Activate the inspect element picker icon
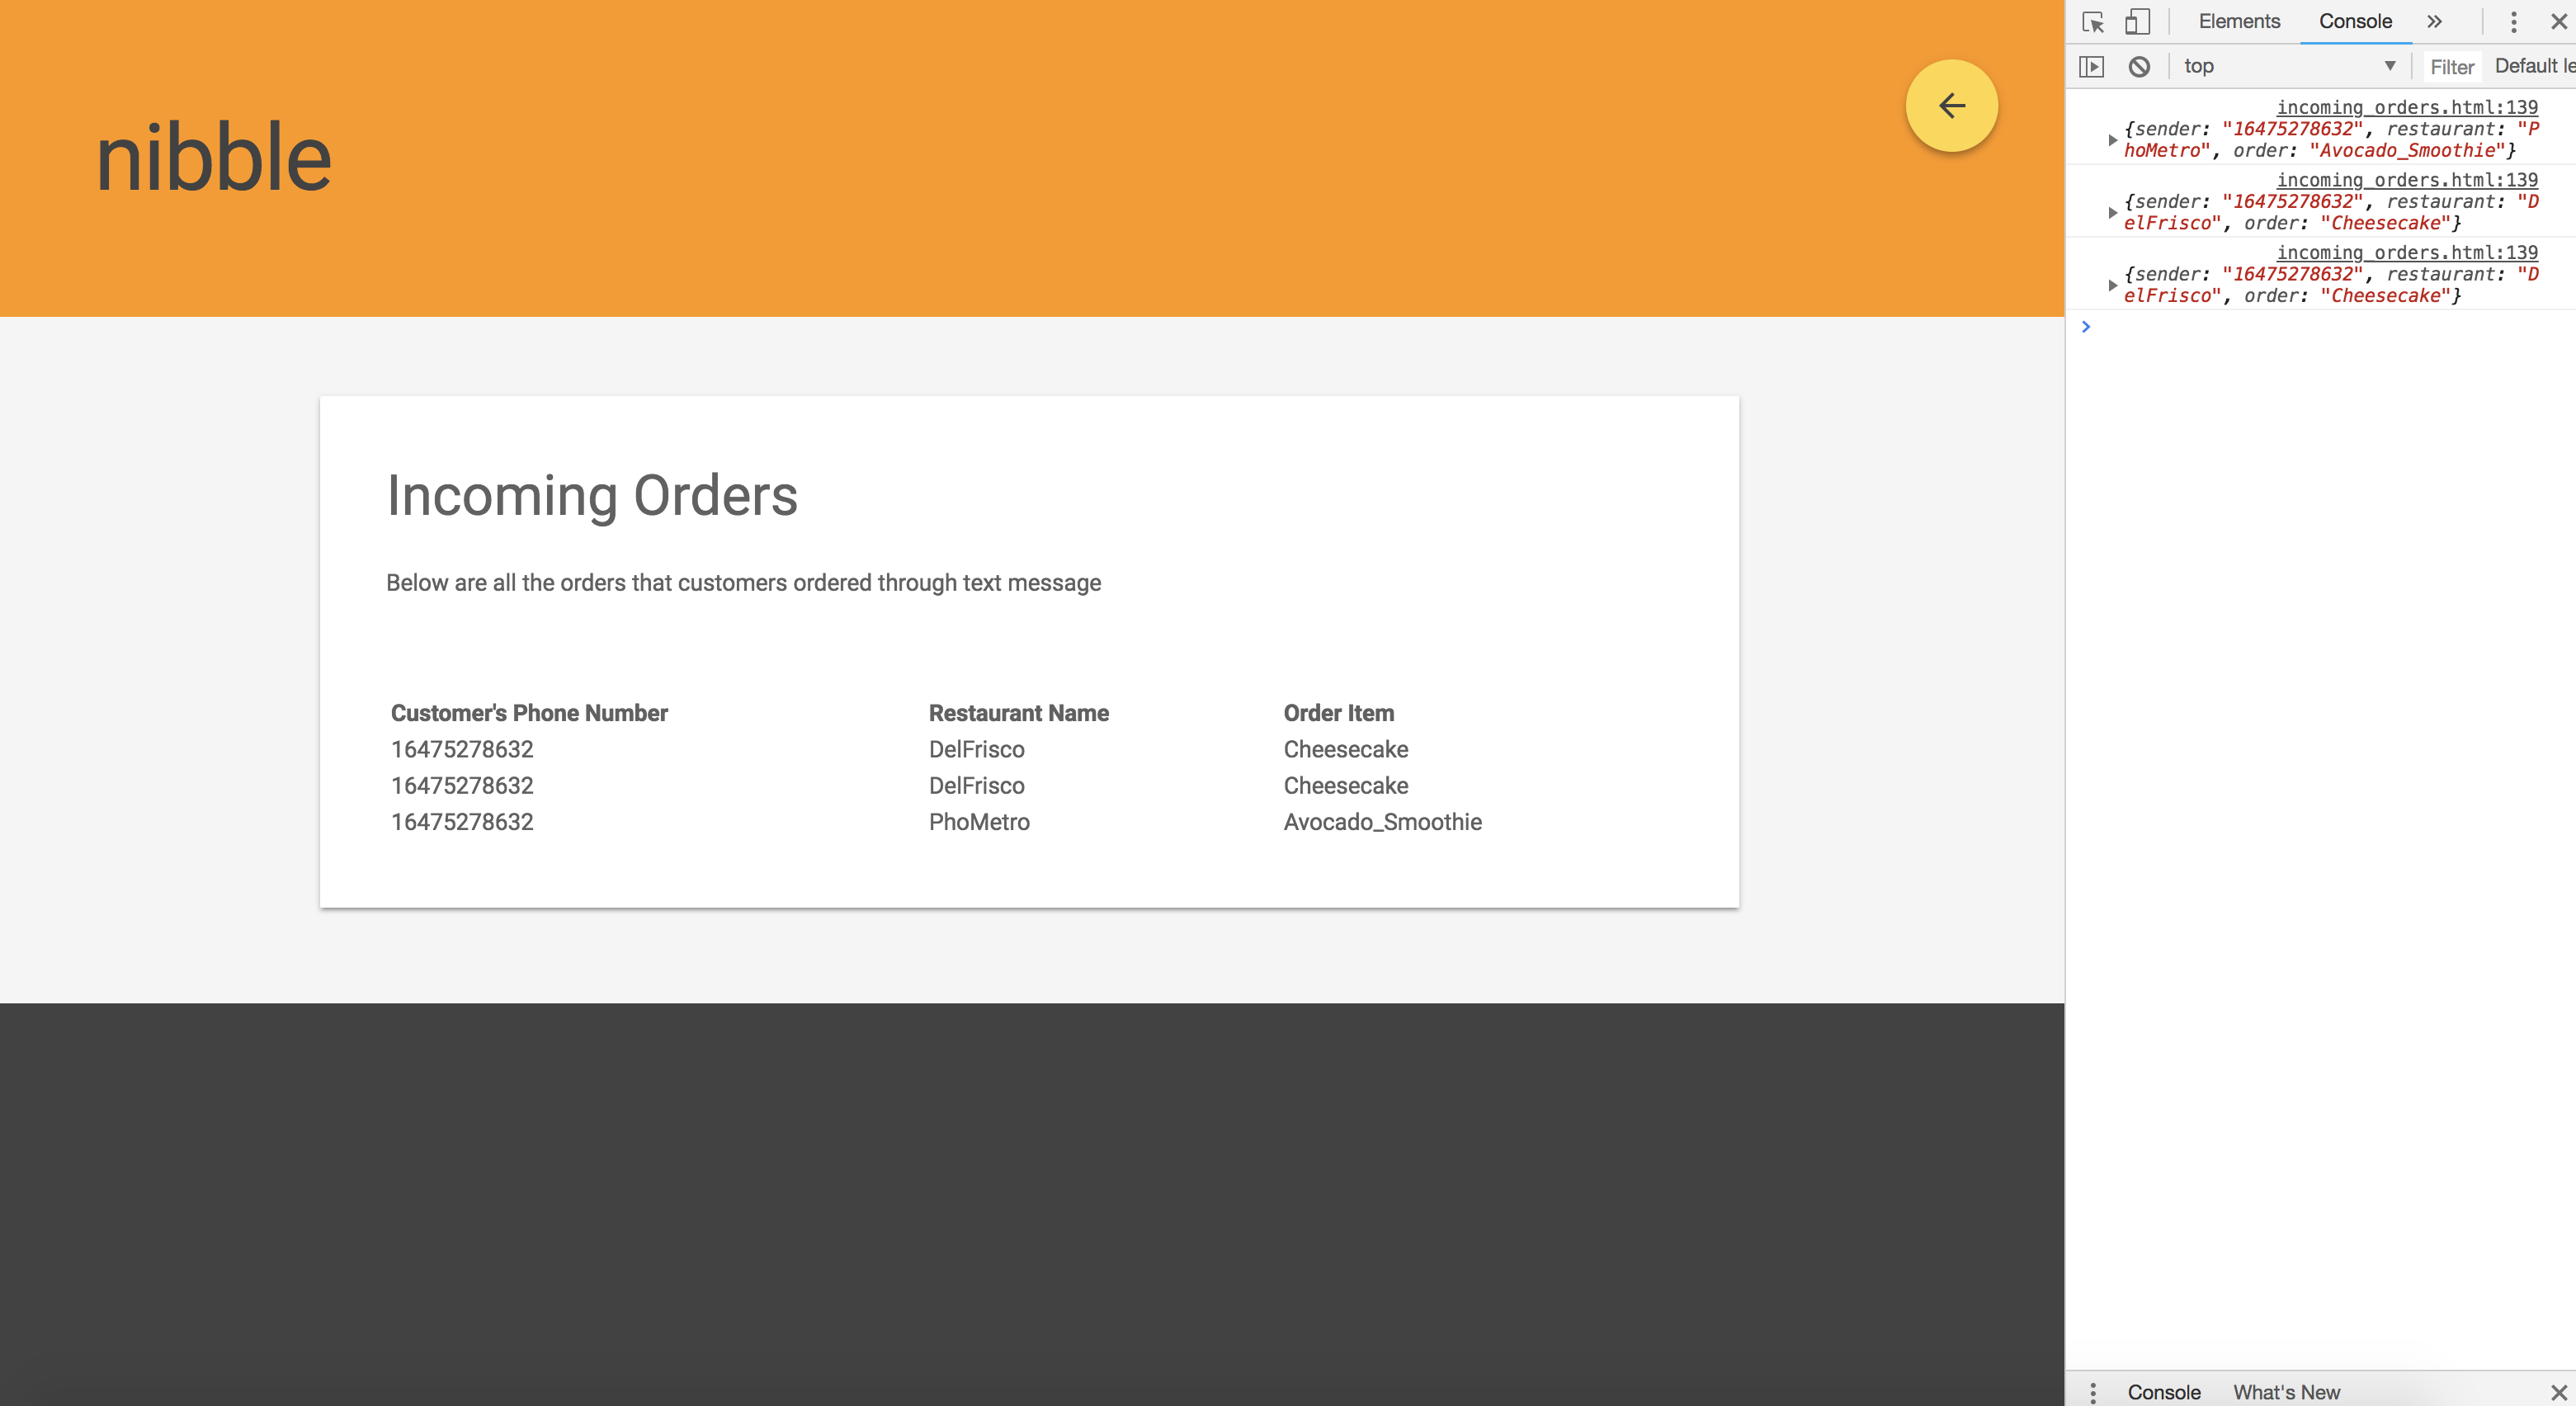This screenshot has width=2576, height=1406. [2093, 22]
